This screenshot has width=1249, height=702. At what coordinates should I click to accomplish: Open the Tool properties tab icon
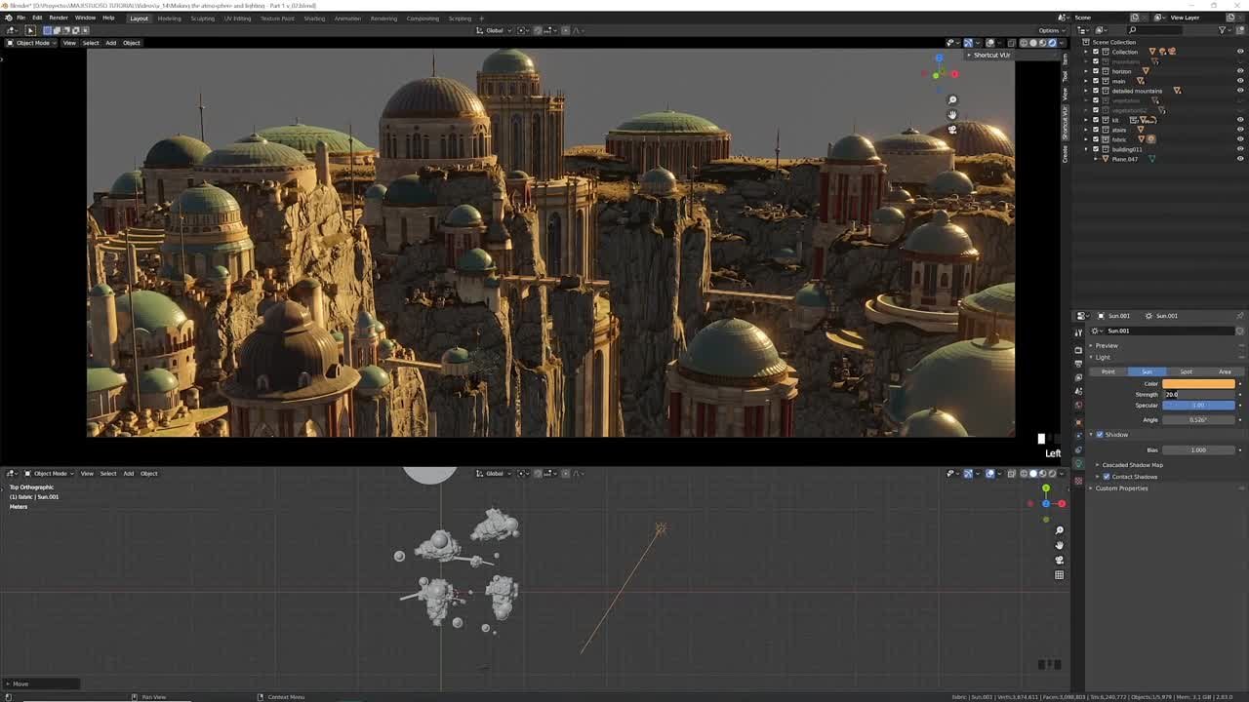1078,332
